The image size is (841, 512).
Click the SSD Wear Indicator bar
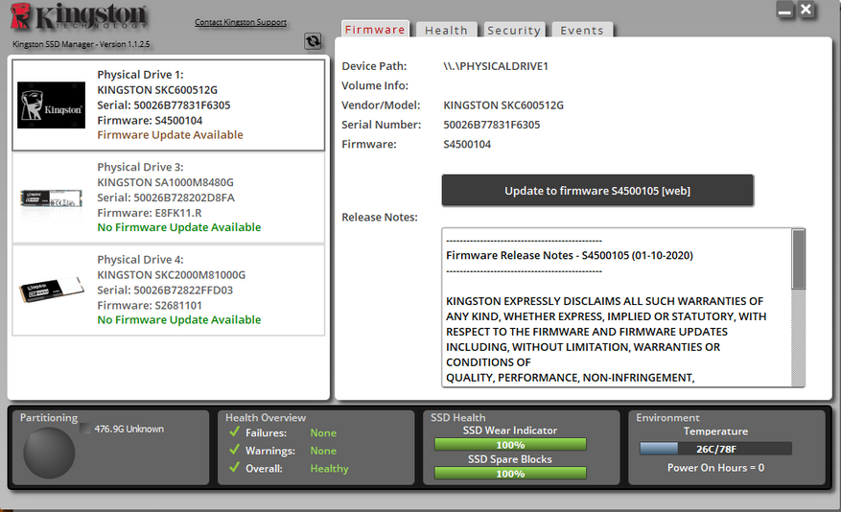tap(510, 445)
